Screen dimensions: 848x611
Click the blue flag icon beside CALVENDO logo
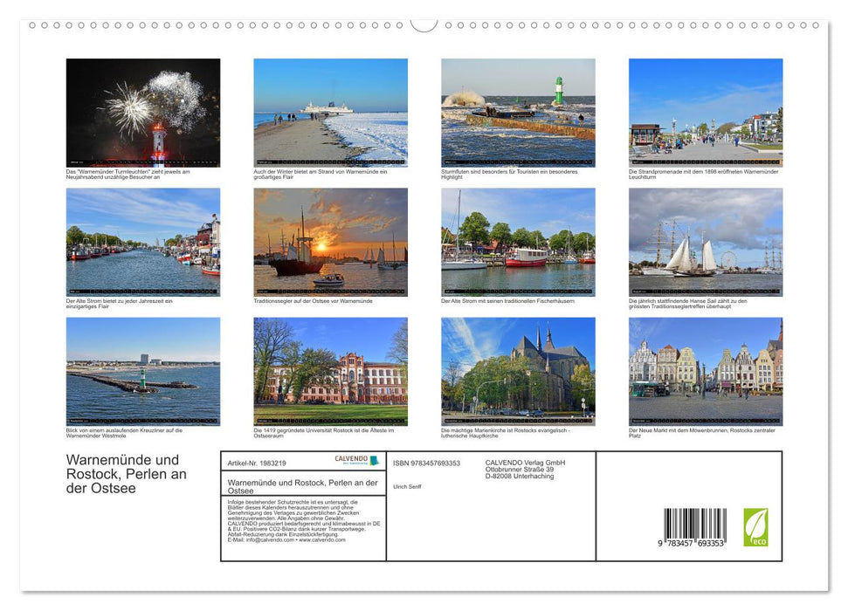pos(374,460)
